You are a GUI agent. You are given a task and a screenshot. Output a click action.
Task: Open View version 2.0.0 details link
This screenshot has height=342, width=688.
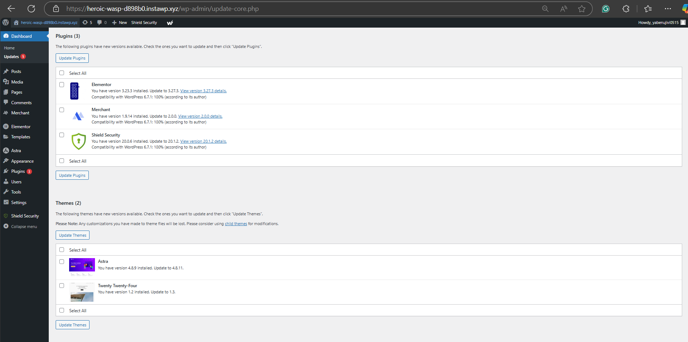200,117
